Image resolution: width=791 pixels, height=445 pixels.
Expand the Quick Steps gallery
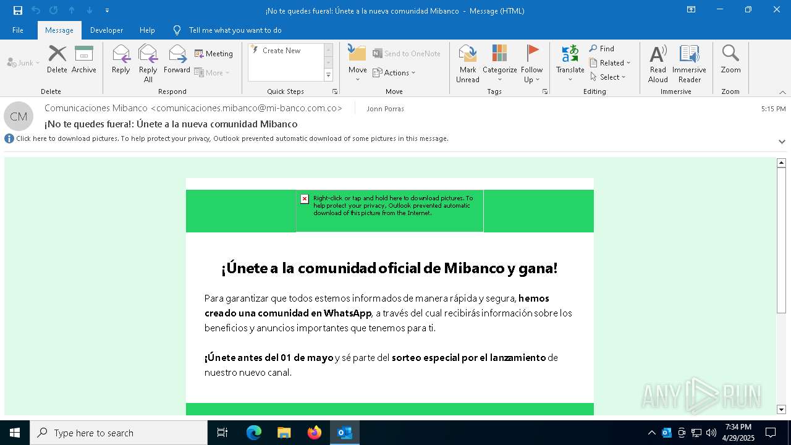tap(328, 75)
